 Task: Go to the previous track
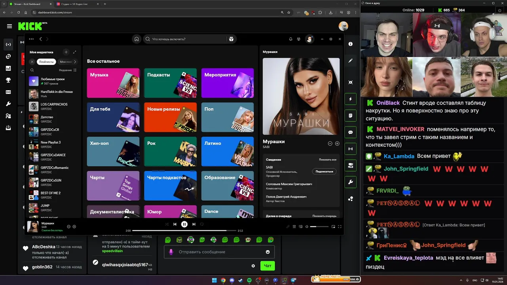tap(175, 224)
